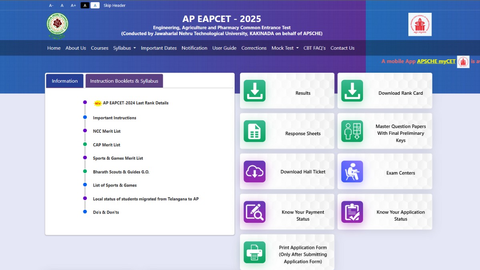The height and width of the screenshot is (270, 480).
Task: Open the Important Dates menu item
Action: 159,48
